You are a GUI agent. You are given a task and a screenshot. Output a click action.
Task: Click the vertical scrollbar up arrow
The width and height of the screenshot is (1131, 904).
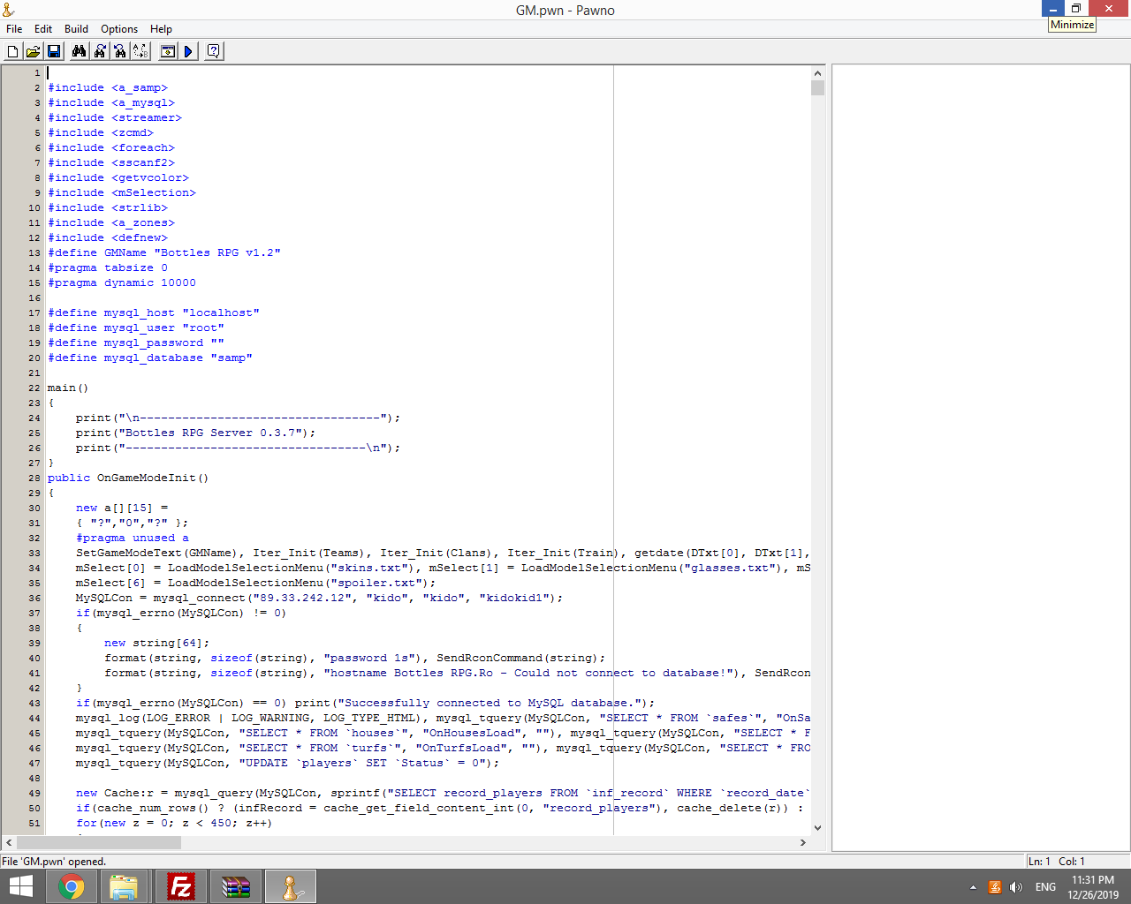coord(817,73)
